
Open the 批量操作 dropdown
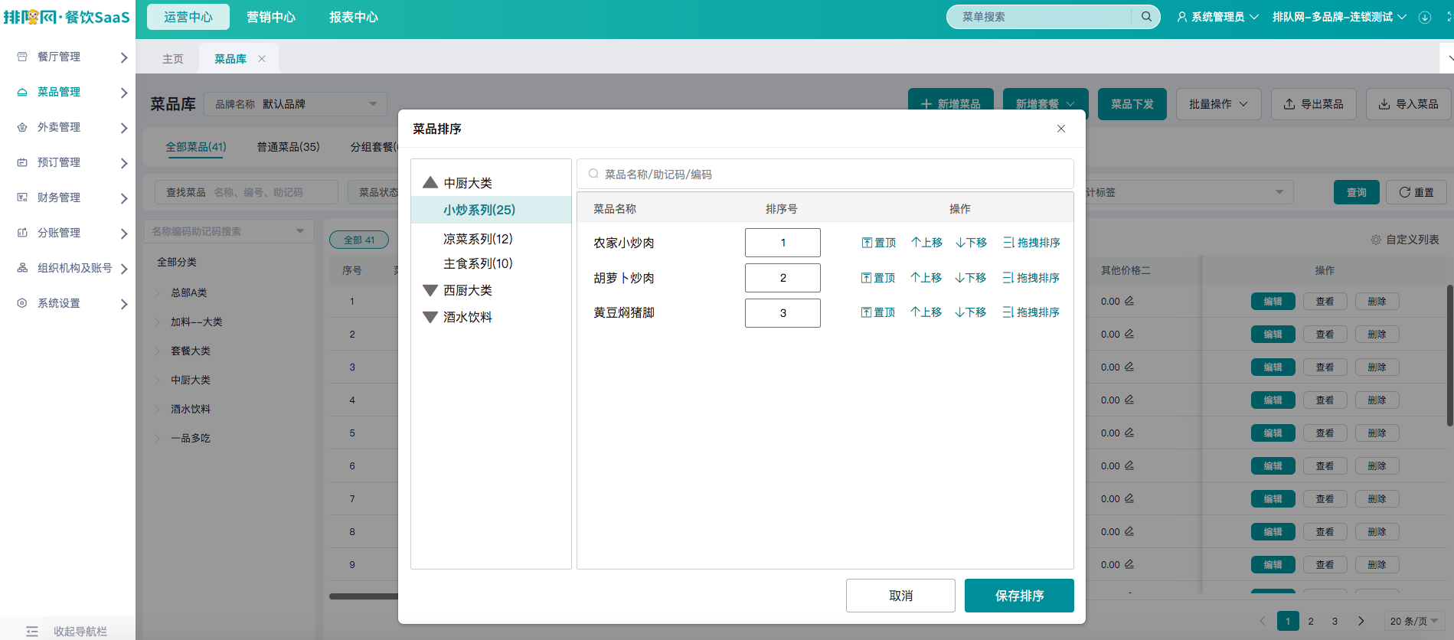click(x=1218, y=104)
